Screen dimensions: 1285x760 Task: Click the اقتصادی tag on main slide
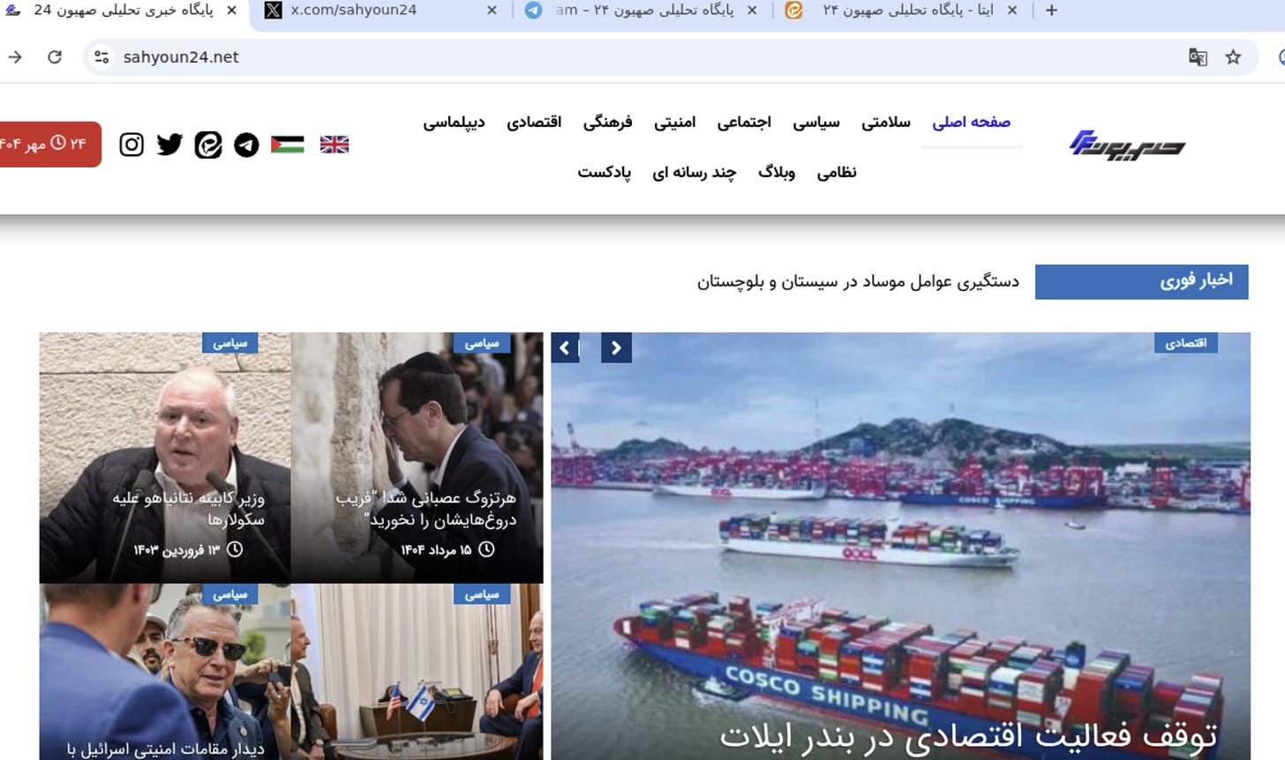1185,343
